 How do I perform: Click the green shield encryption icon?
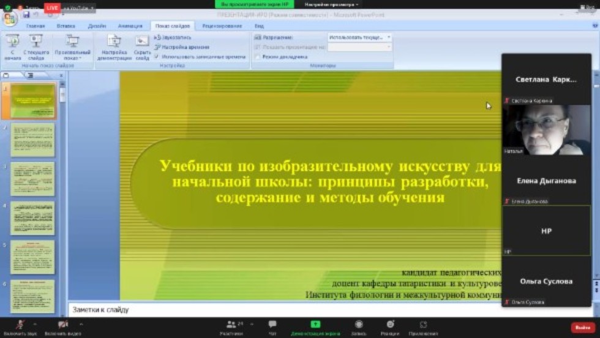pyautogui.click(x=7, y=7)
